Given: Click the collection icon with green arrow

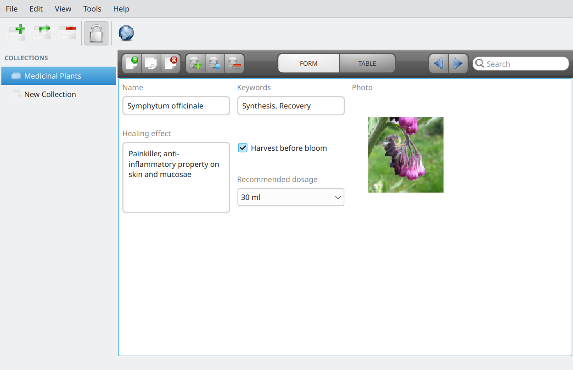Looking at the screenshot, I should pyautogui.click(x=42, y=33).
